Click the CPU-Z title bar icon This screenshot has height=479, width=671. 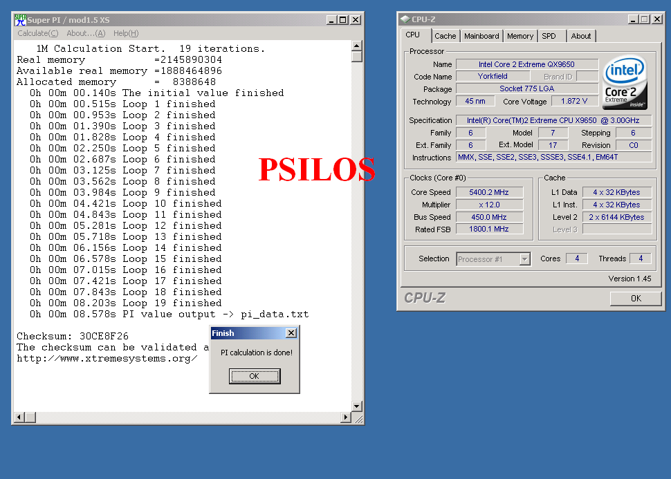[x=405, y=19]
